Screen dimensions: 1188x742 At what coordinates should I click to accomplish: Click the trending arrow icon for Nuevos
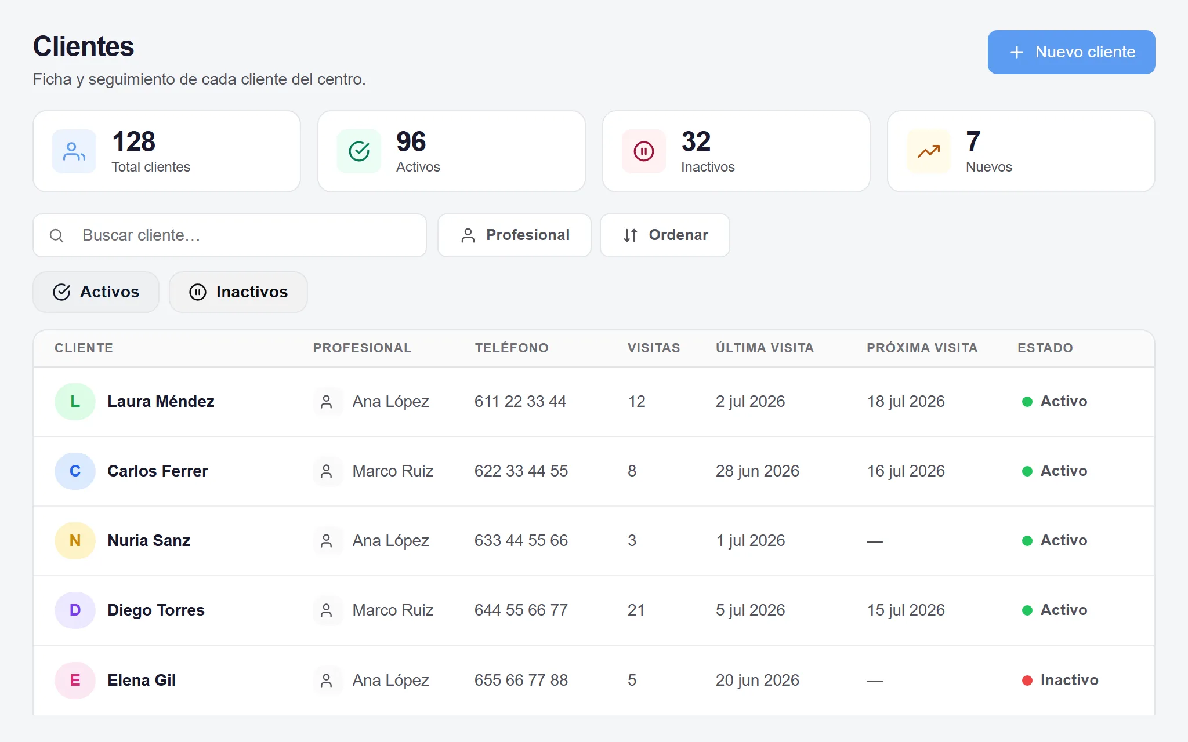tap(929, 151)
